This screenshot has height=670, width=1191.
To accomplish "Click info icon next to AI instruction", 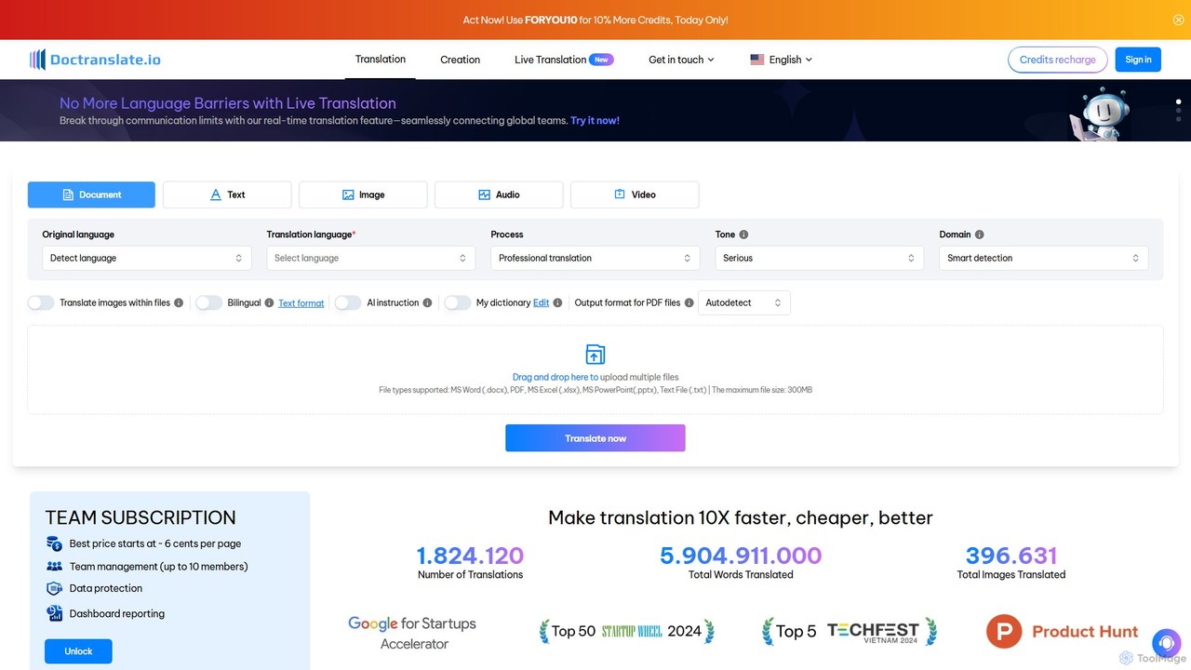I will point(427,302).
